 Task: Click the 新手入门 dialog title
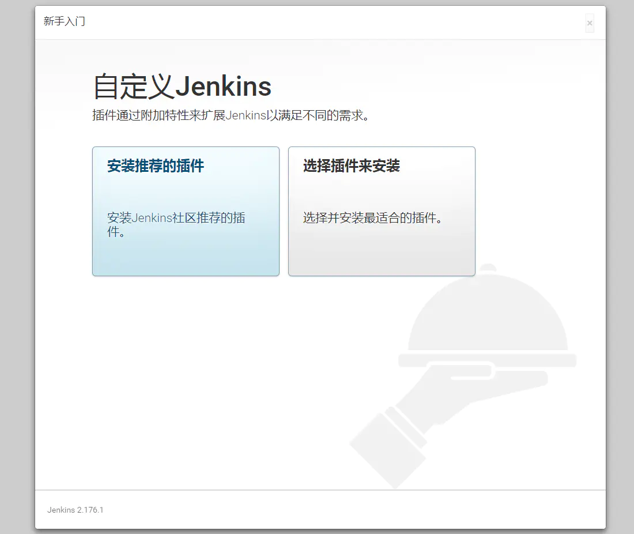(63, 21)
